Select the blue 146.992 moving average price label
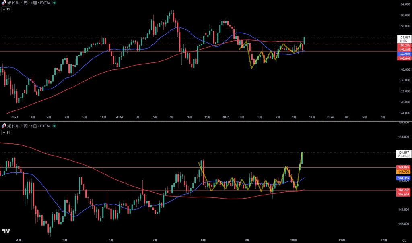412x243 pixels. [404, 54]
